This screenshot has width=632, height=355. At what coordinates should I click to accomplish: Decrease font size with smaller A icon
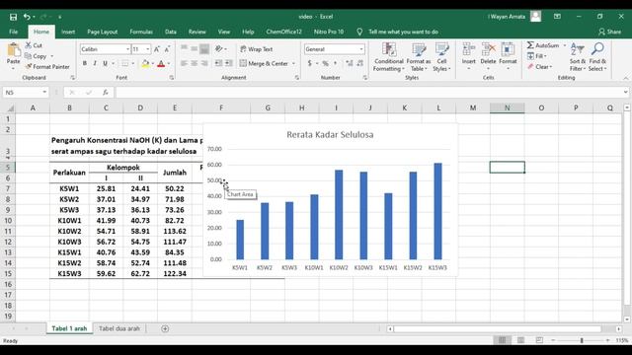pos(167,49)
